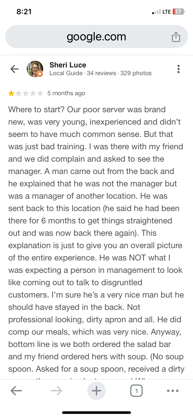Tap the orange Local Guide badge on avatar

tap(40, 74)
